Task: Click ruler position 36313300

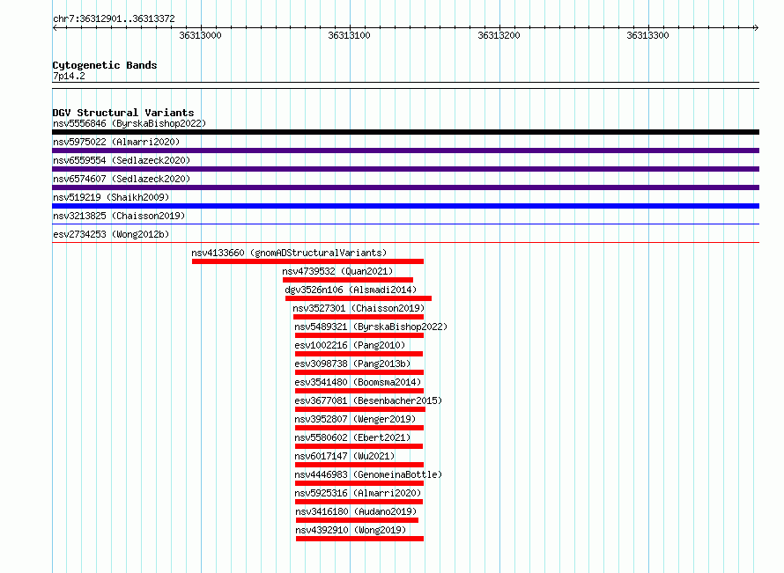Action: [647, 35]
